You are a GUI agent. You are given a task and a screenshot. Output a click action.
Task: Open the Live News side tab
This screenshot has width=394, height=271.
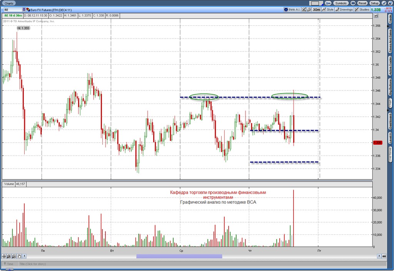[x=390, y=154]
